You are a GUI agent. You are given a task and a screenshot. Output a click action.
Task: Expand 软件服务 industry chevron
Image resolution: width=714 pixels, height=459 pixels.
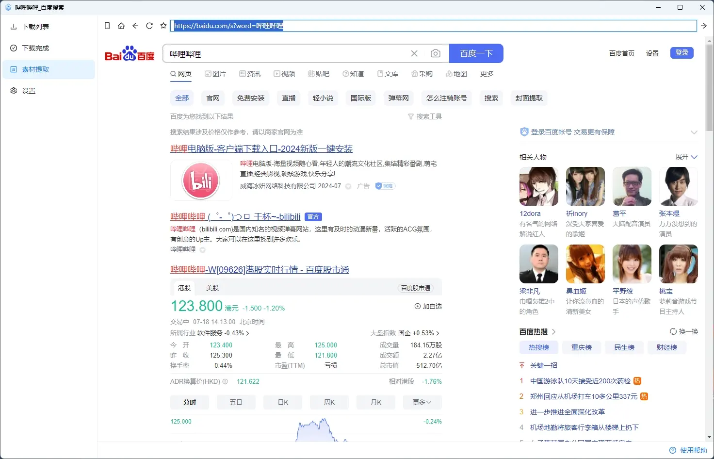pyautogui.click(x=247, y=333)
